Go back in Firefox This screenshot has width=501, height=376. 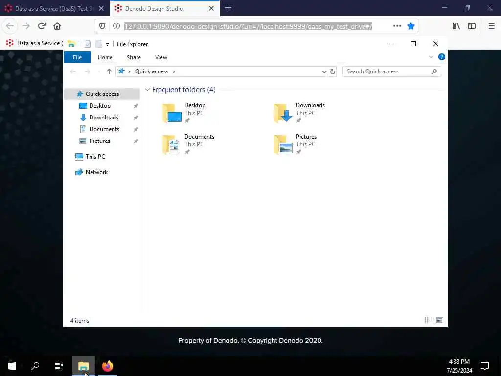click(x=10, y=26)
